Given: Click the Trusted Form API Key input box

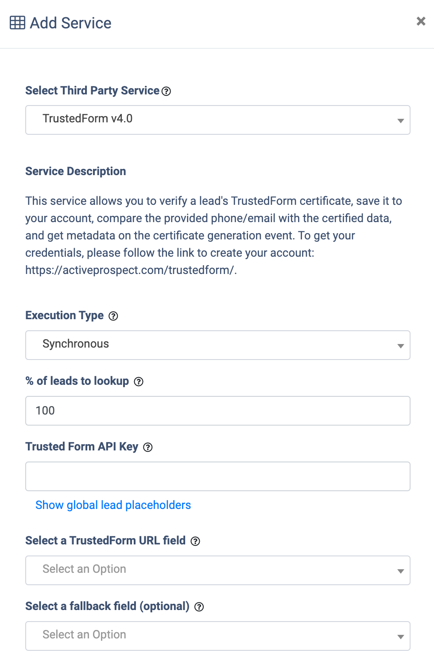Looking at the screenshot, I should (x=217, y=476).
